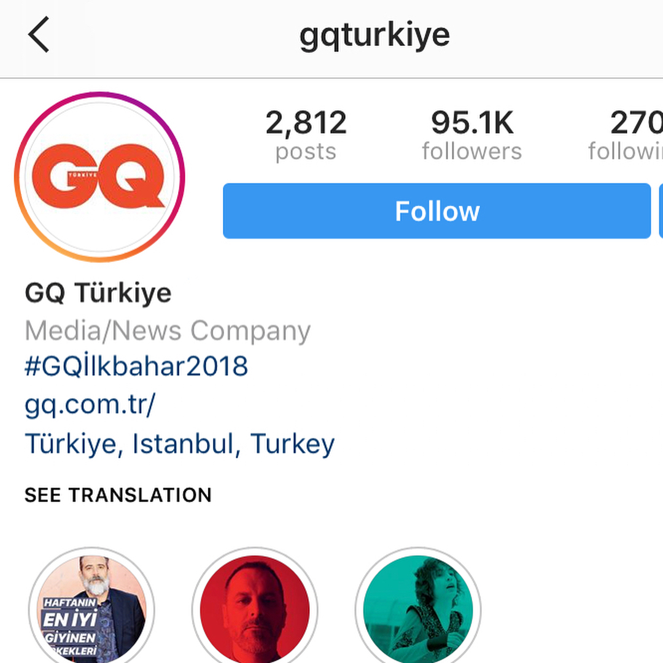View the 95.1K followers number
The width and height of the screenshot is (663, 663).
pyautogui.click(x=472, y=123)
